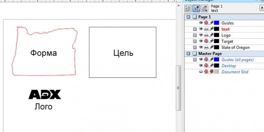
Task: Hide the Target layer with eye icon
Action: pyautogui.click(x=201, y=41)
